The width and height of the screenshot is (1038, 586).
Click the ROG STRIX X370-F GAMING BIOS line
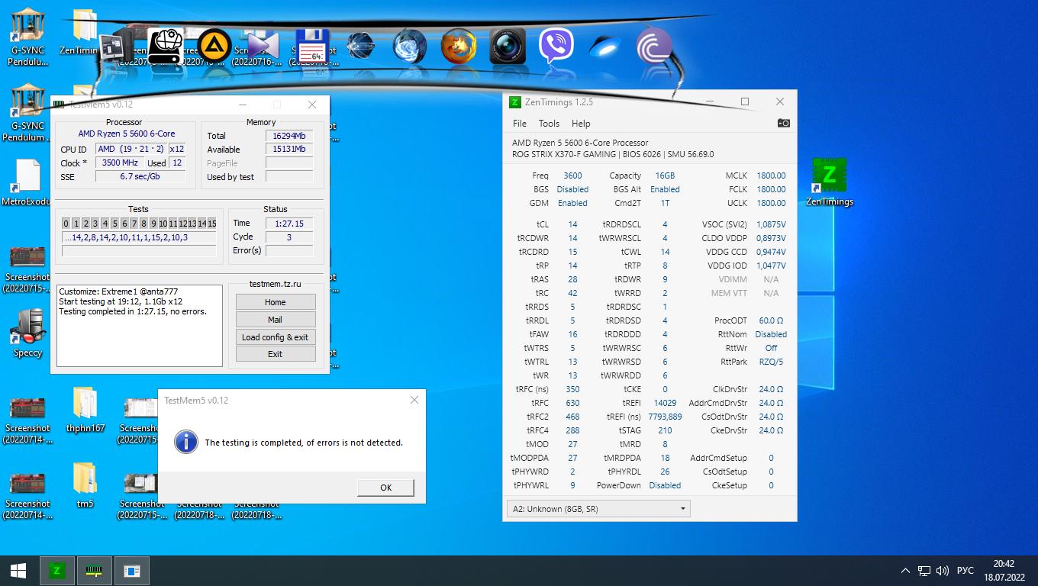pyautogui.click(x=613, y=154)
